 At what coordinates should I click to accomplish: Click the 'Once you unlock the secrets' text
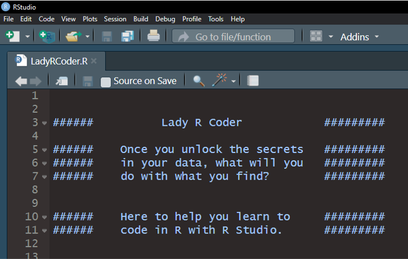pyautogui.click(x=212, y=150)
